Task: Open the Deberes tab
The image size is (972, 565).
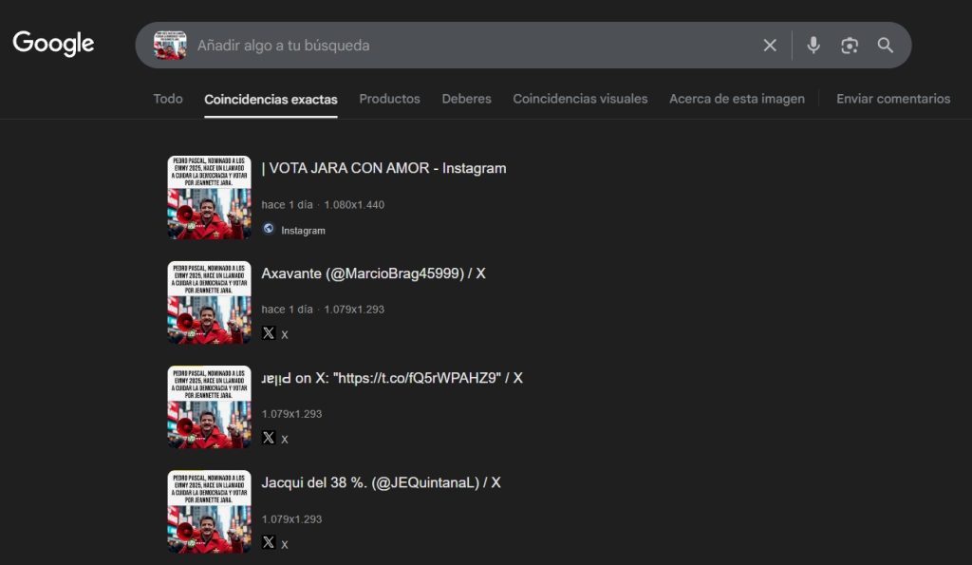Action: (x=466, y=99)
